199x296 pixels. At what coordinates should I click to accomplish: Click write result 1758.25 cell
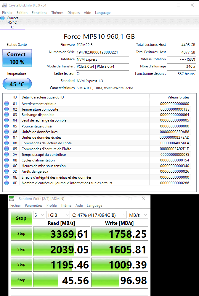click(120, 234)
